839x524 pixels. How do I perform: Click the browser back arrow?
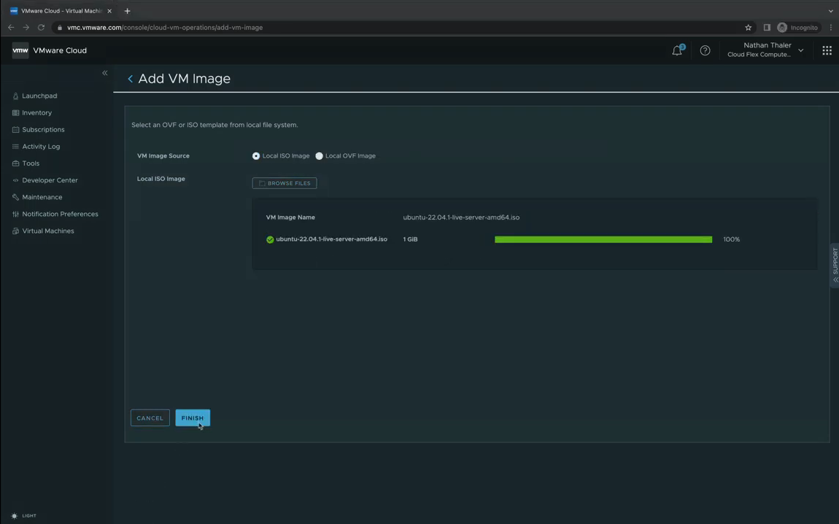[11, 27]
